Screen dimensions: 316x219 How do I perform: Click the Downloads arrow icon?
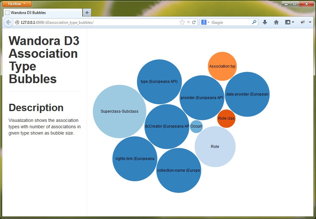[265, 22]
